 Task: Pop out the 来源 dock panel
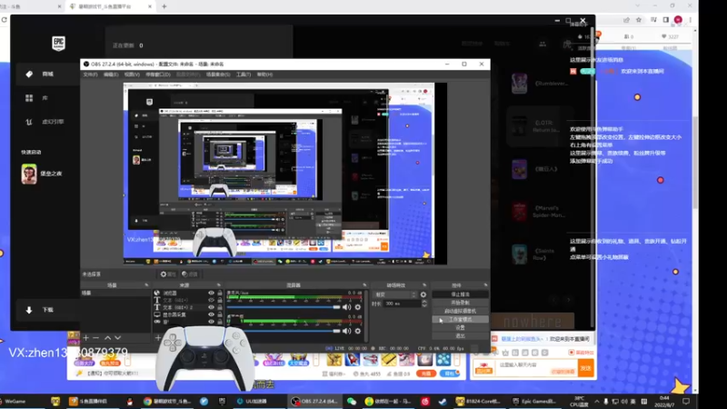coord(219,285)
